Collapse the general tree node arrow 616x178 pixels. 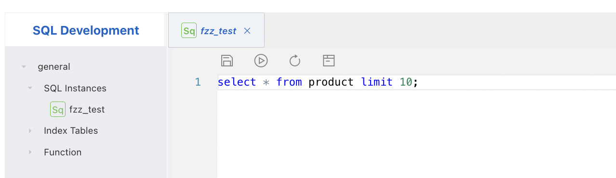click(x=24, y=67)
